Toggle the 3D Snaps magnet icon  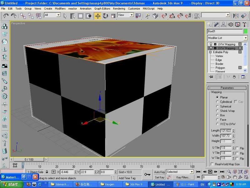point(164,16)
